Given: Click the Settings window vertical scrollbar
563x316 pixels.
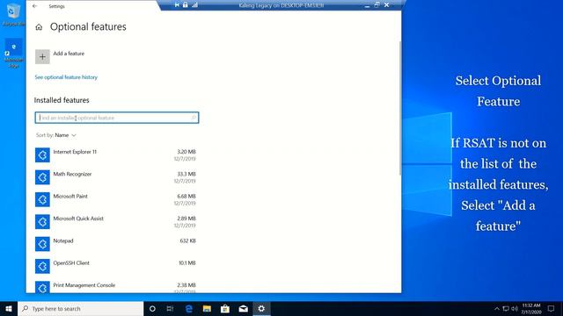Looking at the screenshot, I should 400,109.
